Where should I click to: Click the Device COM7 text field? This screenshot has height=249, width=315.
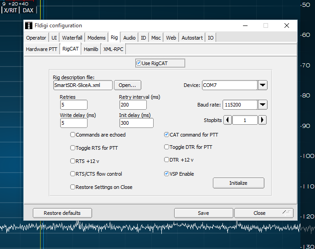[x=230, y=85]
